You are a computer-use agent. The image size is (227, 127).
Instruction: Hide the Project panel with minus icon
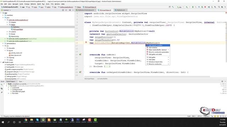click(x=73, y=10)
